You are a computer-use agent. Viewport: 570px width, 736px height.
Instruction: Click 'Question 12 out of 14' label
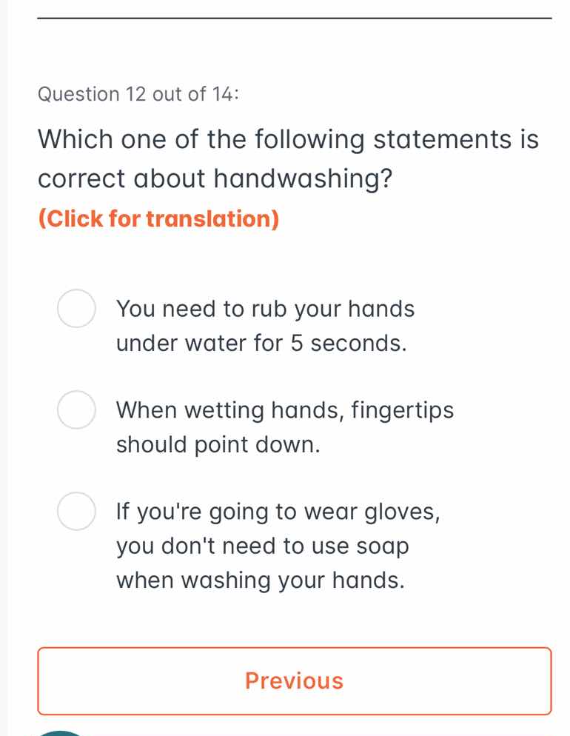138,94
